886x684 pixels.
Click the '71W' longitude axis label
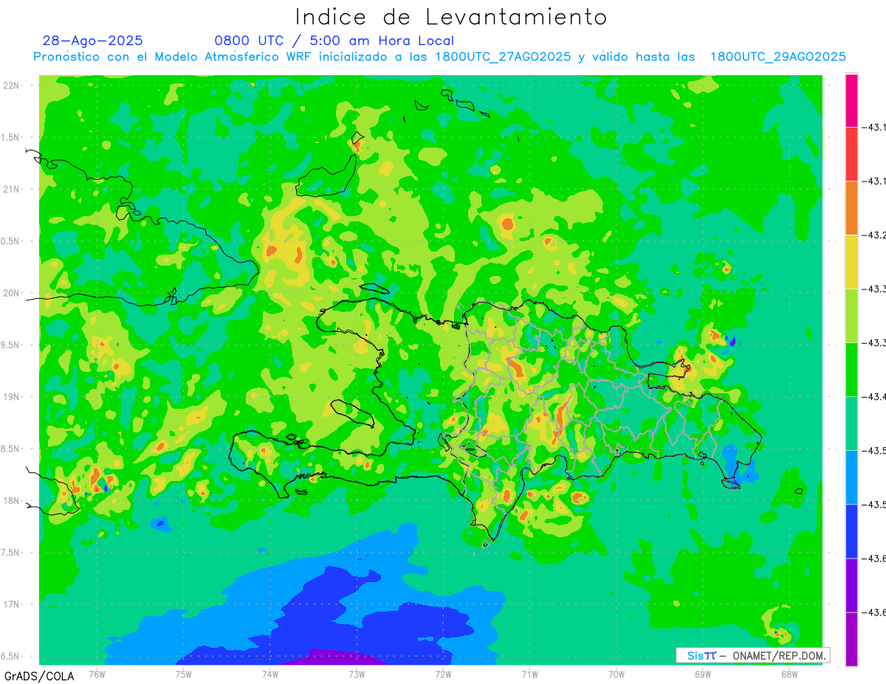(529, 674)
